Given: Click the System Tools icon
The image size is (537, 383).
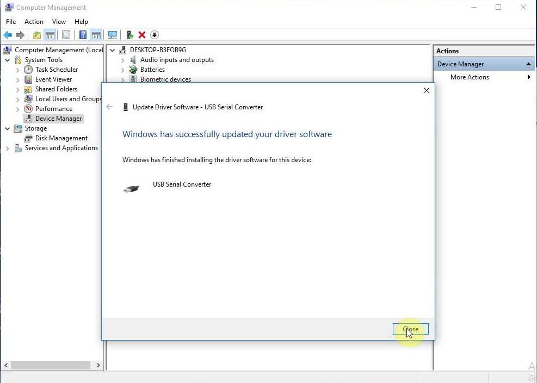Looking at the screenshot, I should coord(18,60).
